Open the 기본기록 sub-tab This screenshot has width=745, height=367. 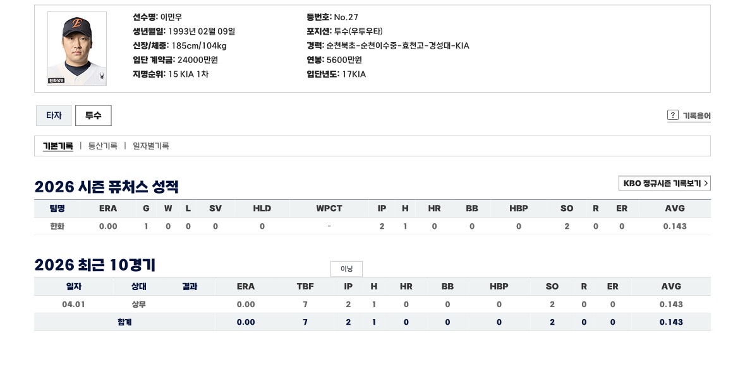58,146
